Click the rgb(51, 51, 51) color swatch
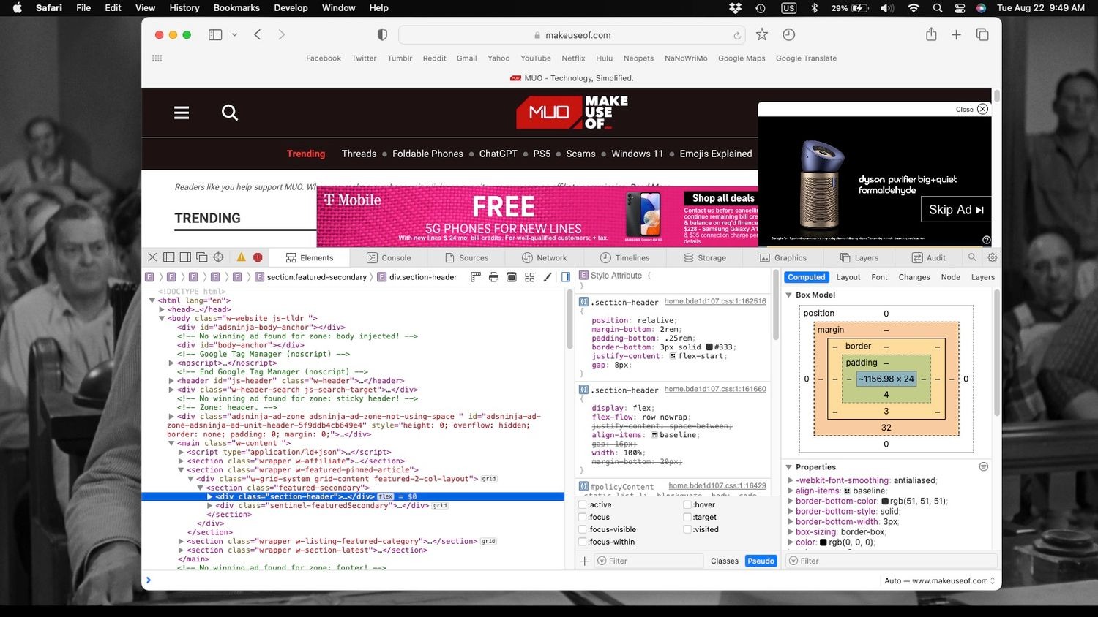 tap(884, 501)
